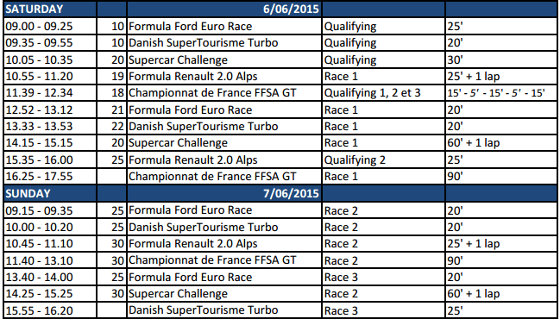560x319 pixels.
Task: Select the 15' - 5' - 15' - 5' - 15' cell
Action: pos(501,93)
